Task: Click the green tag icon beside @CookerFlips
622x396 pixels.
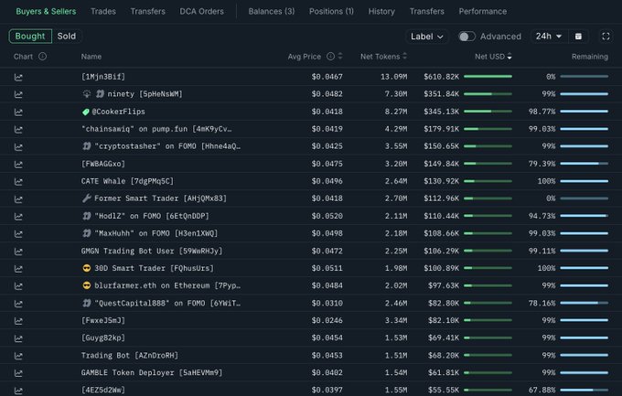Action: pyautogui.click(x=85, y=112)
